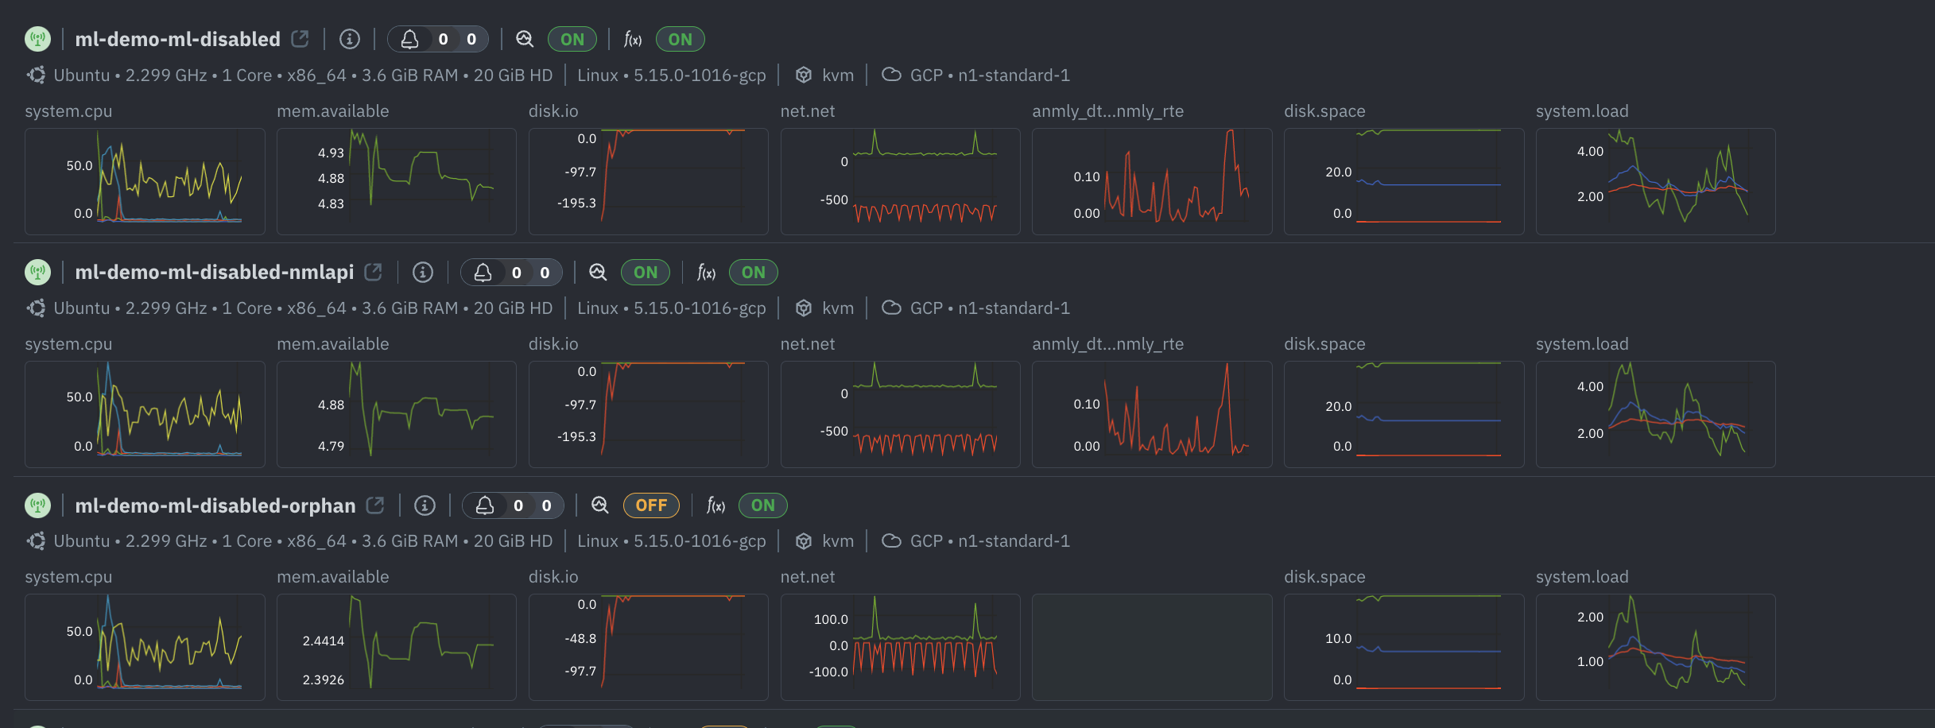Click the GCP cloud icon for ml-demo-ml-disabled-orphan
Viewport: 1935px width, 728px height.
[x=891, y=540]
